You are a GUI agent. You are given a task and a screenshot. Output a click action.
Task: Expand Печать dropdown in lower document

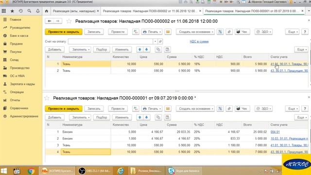point(152,108)
